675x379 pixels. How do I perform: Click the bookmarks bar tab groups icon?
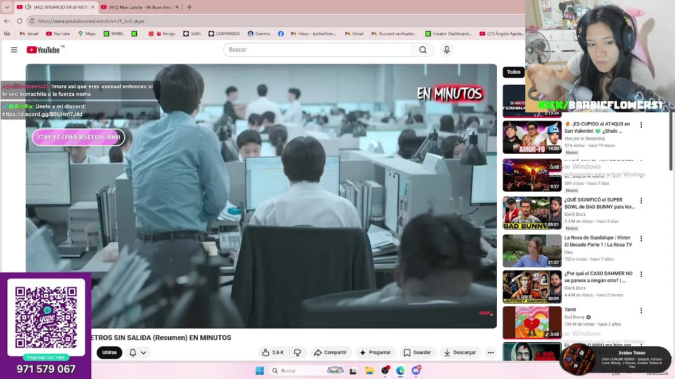click(7, 34)
